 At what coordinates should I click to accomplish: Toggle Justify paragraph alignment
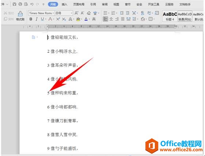123,19
